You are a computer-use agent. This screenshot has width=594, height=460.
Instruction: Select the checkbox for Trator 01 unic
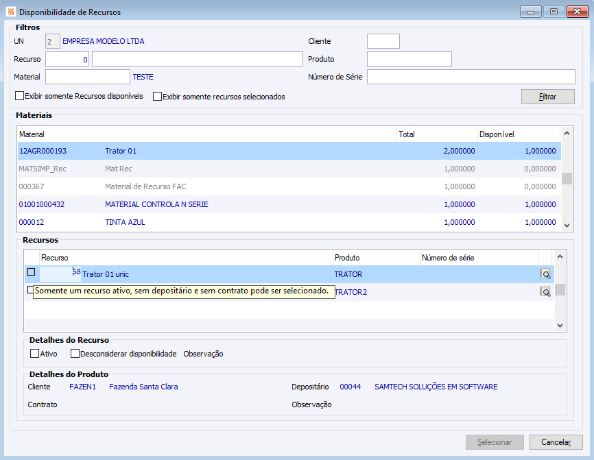pos(31,272)
